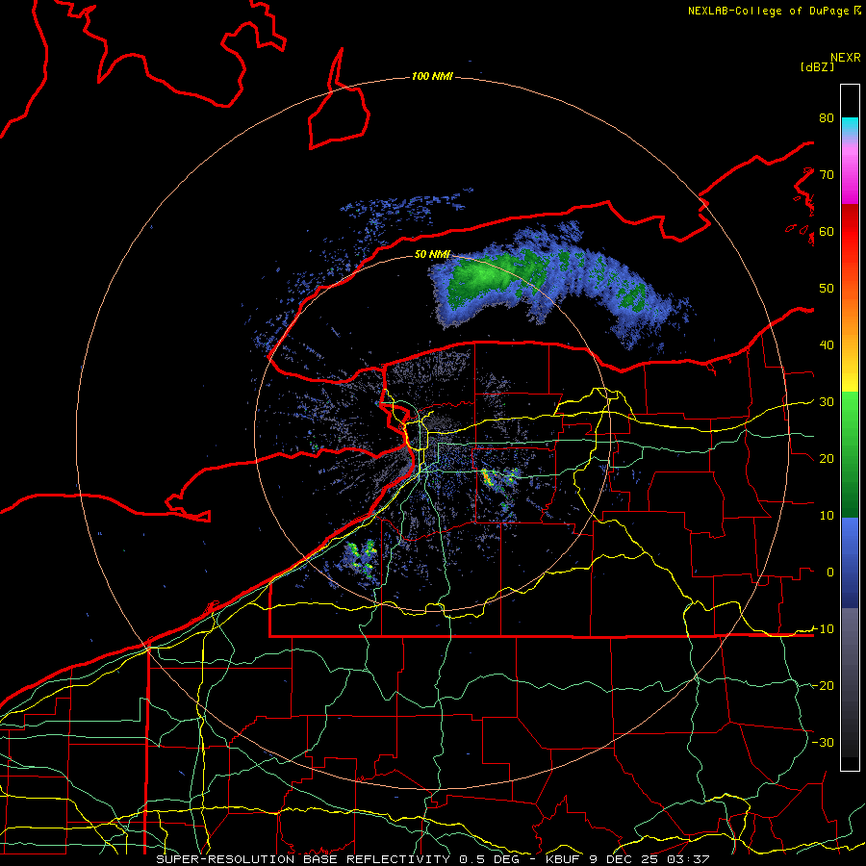Click the 80 value on dBZ scale
866x866 pixels.
click(x=827, y=117)
